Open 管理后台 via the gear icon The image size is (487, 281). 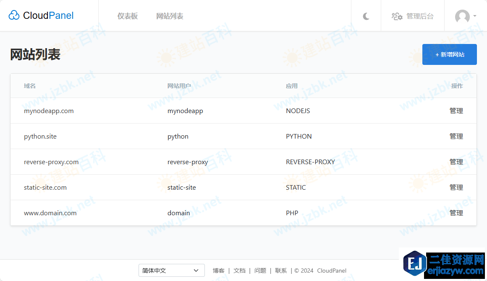click(x=396, y=17)
